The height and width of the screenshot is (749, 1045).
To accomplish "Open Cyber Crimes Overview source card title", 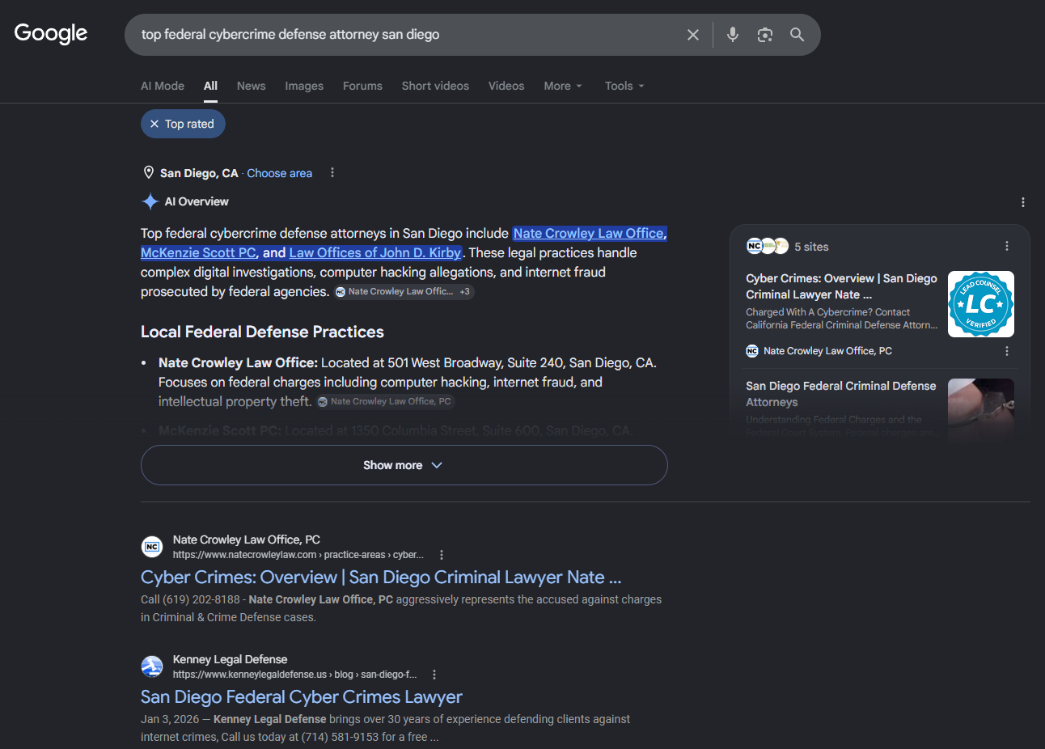I will click(841, 286).
